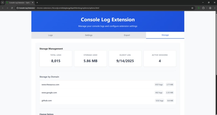Click the 0.8 MB size badge

tap(170, 101)
